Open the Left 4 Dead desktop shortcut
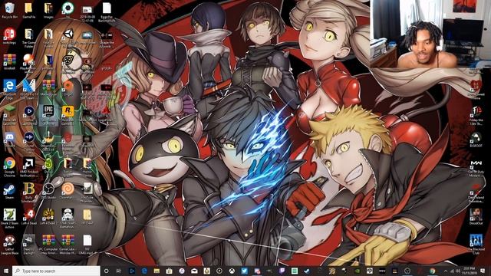 (29, 217)
